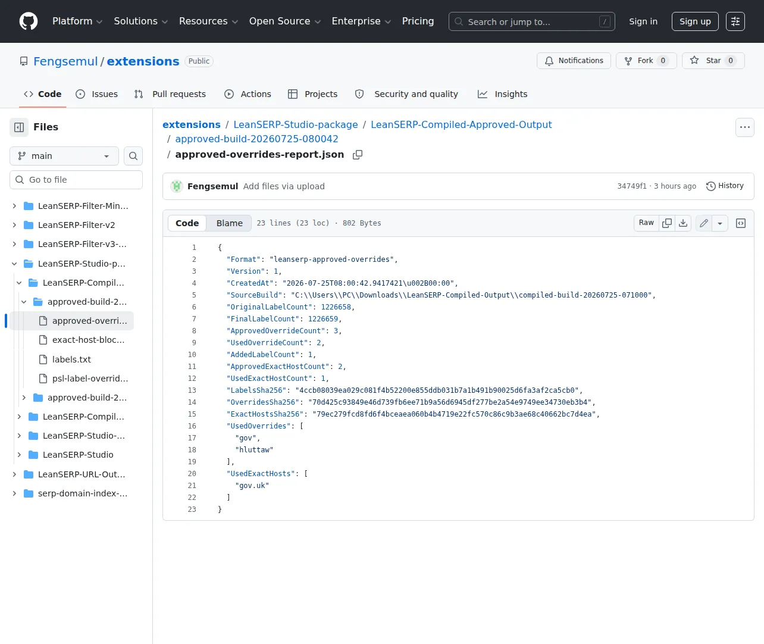Open commit 34749f1

pyautogui.click(x=632, y=186)
